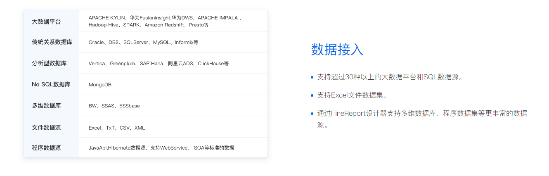
Task: Click the Hadoop Hive, SPARK text line
Action: (149, 25)
